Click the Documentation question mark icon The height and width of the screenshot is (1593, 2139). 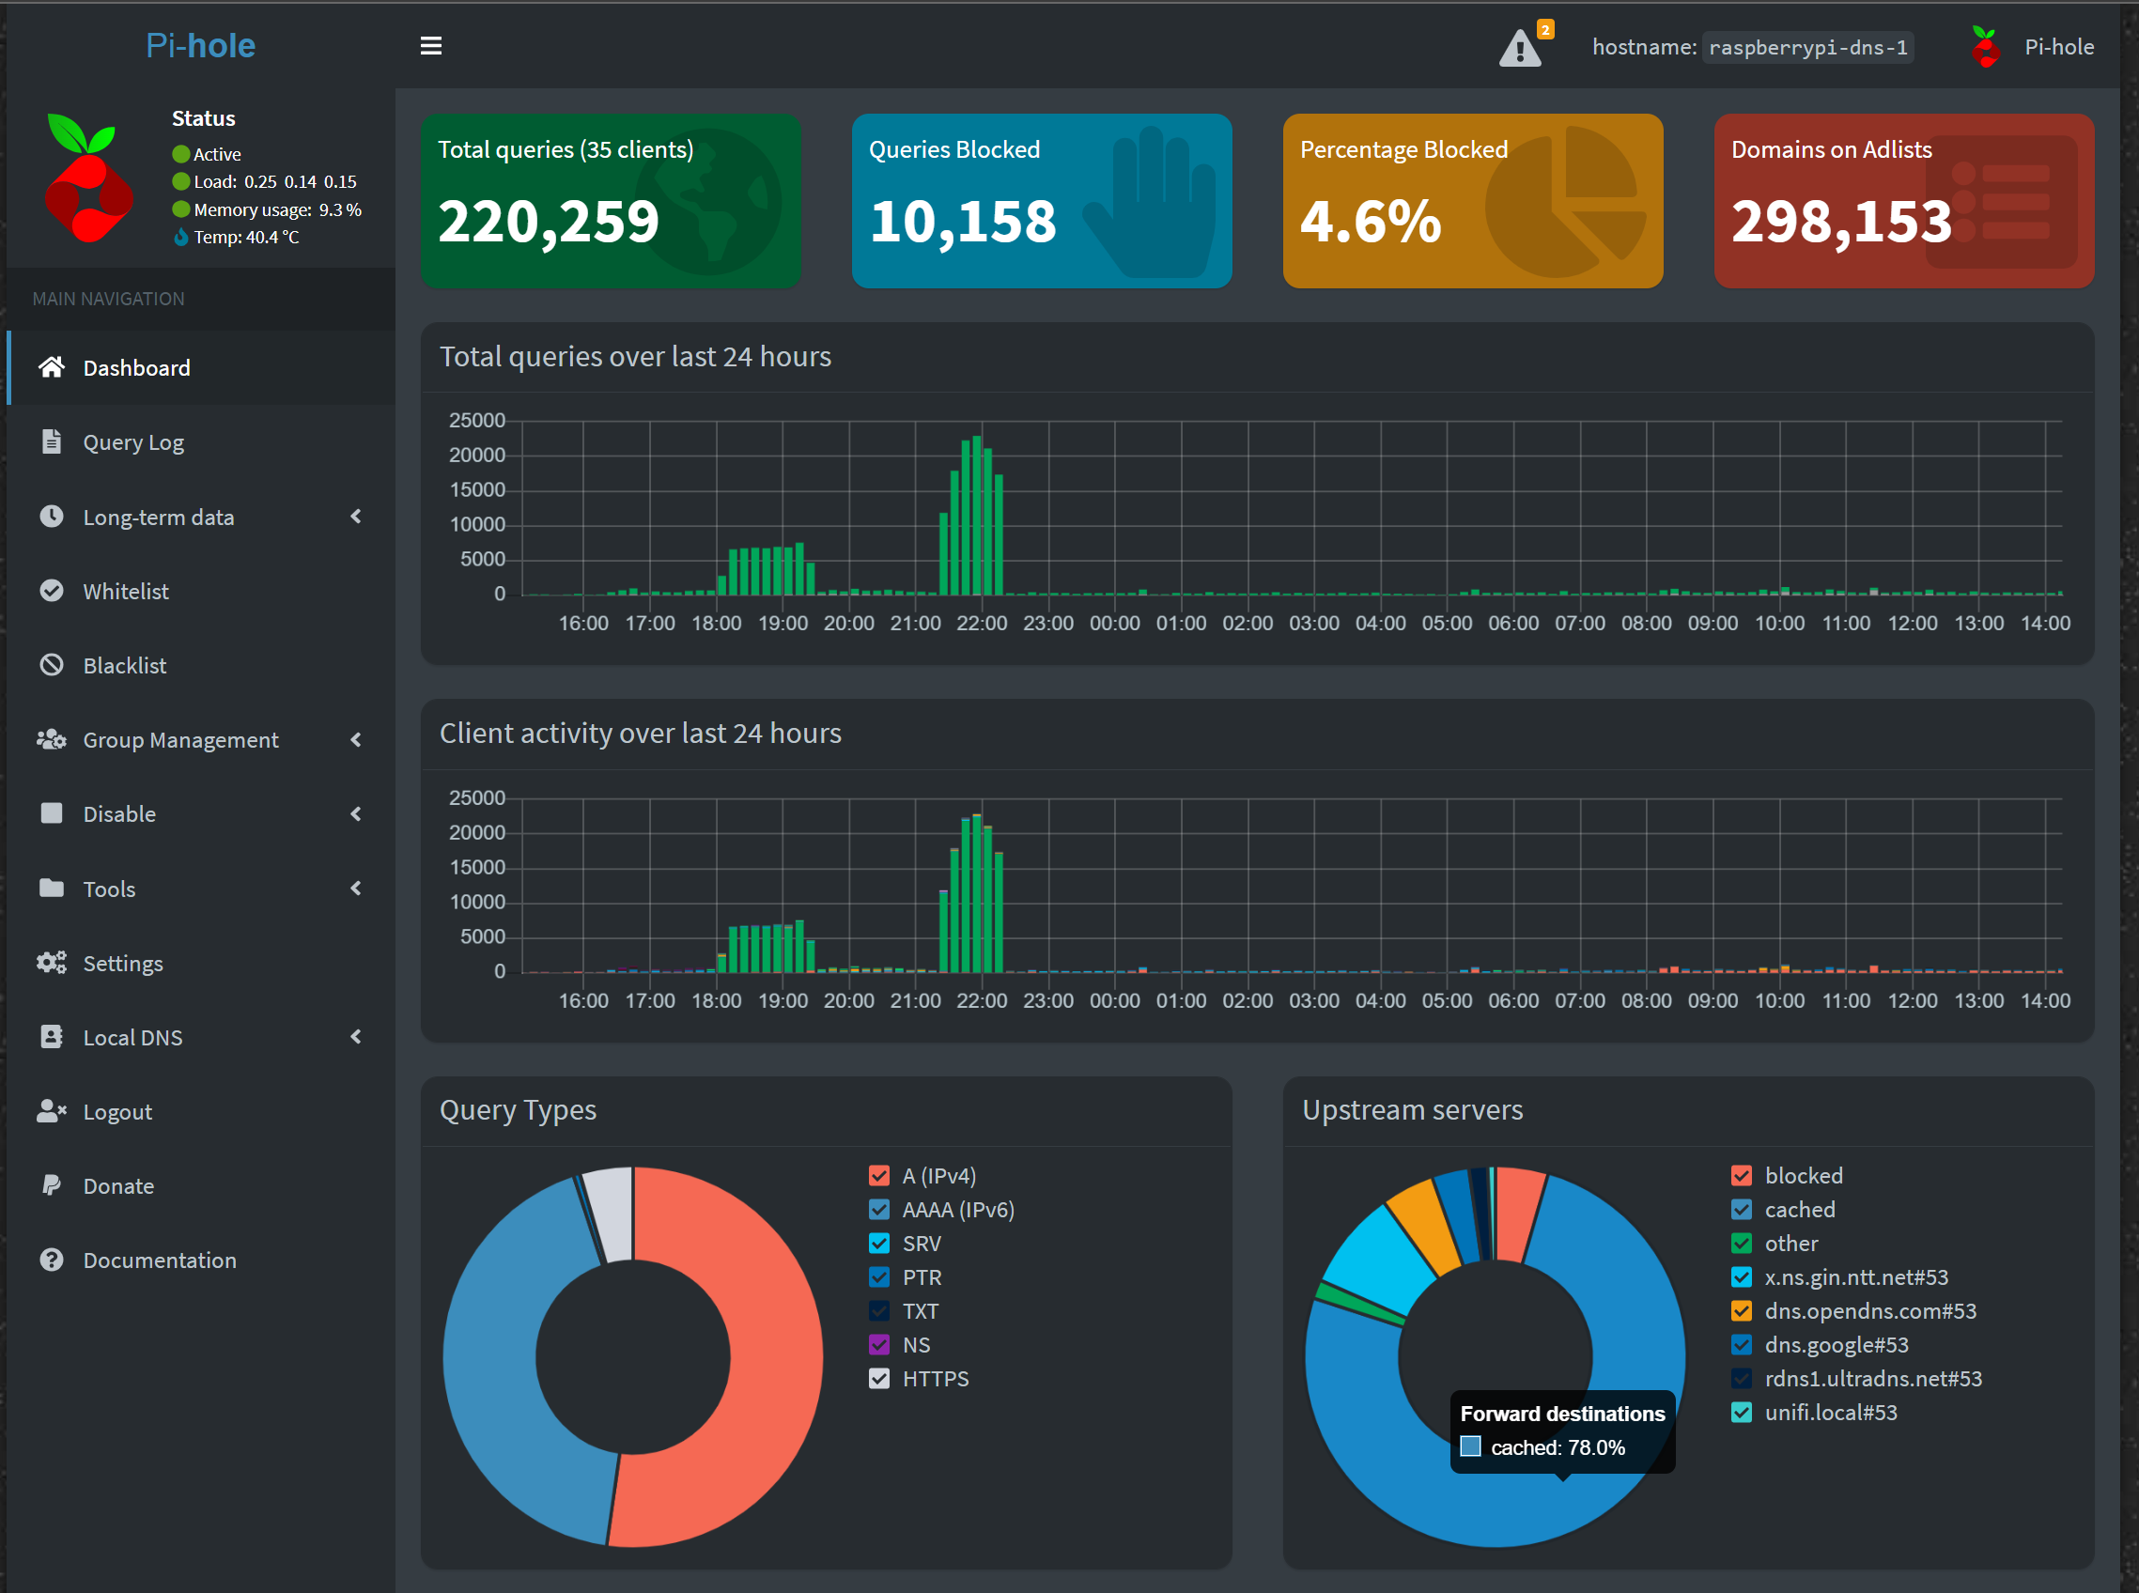[x=51, y=1260]
